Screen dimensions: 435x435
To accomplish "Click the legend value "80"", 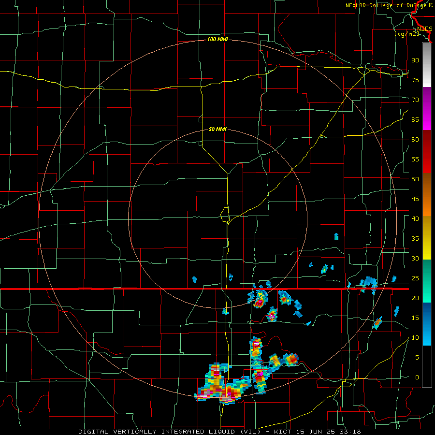I will click(415, 60).
